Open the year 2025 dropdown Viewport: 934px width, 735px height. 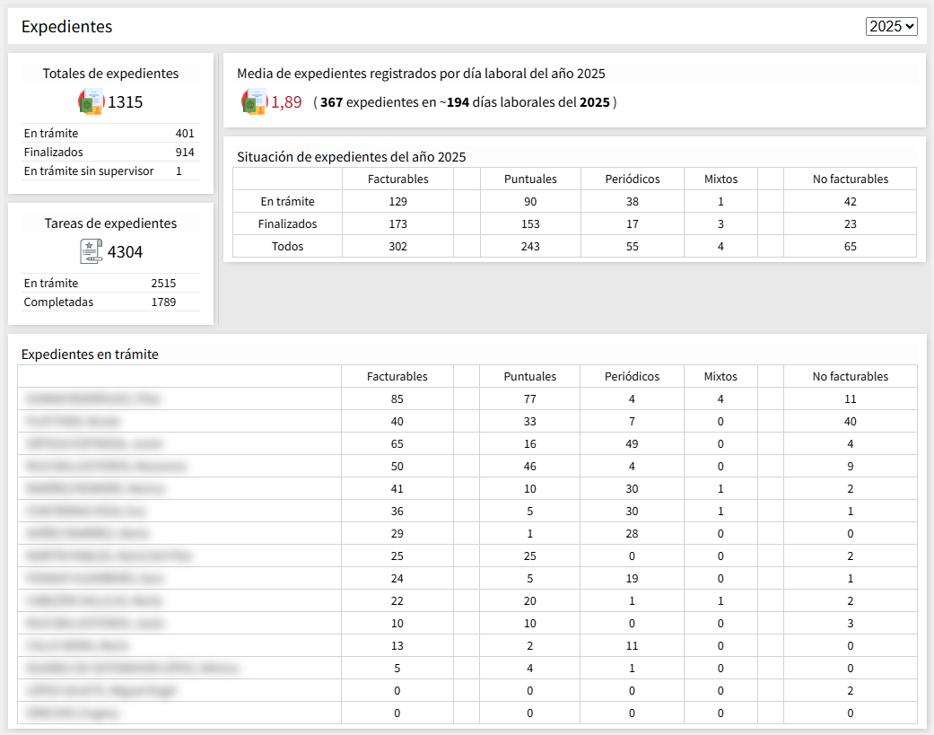pyautogui.click(x=891, y=26)
